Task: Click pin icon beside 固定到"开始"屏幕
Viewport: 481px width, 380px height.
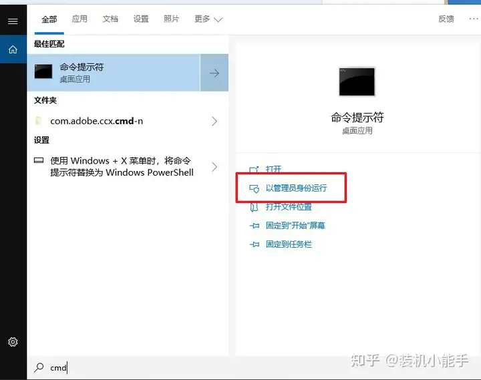Action: tap(255, 226)
